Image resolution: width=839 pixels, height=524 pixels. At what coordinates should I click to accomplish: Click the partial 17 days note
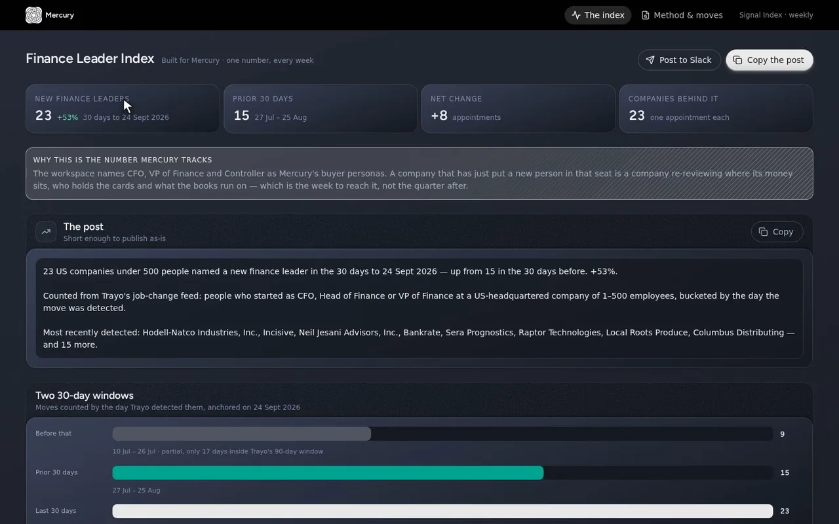pyautogui.click(x=218, y=451)
